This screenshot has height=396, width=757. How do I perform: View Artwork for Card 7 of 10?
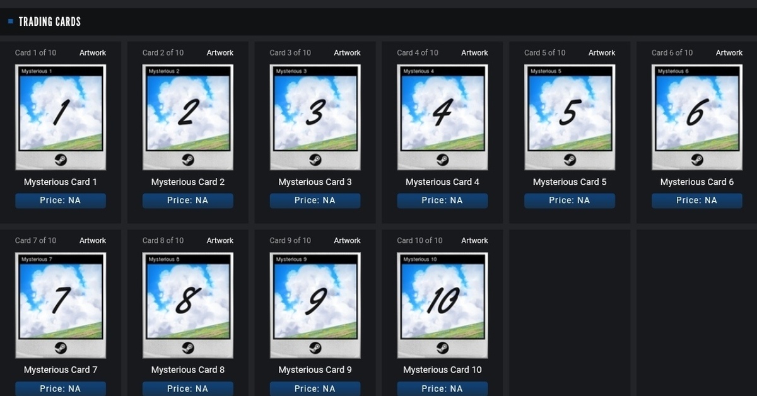[93, 241]
